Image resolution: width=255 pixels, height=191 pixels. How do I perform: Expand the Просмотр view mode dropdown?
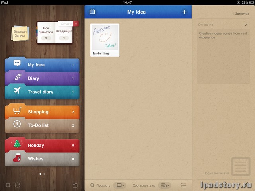(120, 185)
